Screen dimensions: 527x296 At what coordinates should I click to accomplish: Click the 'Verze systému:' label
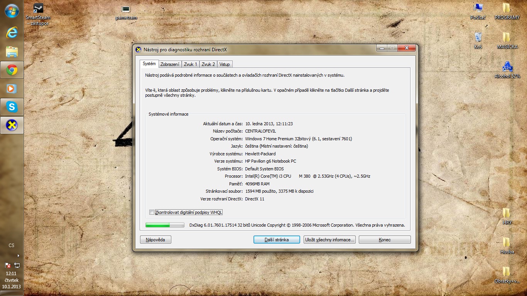tap(229, 161)
